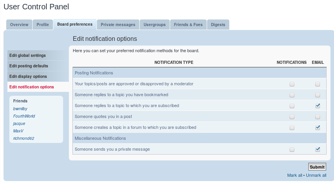Open the Digests tab

coord(218,25)
